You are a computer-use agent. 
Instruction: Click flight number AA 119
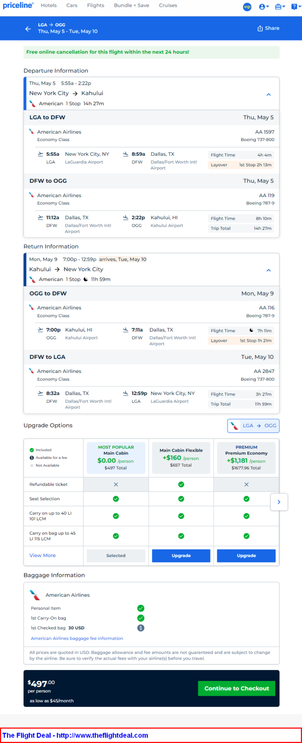click(267, 195)
